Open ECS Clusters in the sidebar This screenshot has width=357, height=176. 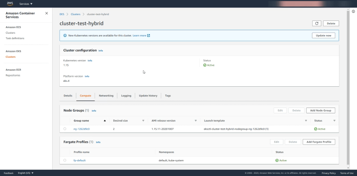(x=10, y=33)
